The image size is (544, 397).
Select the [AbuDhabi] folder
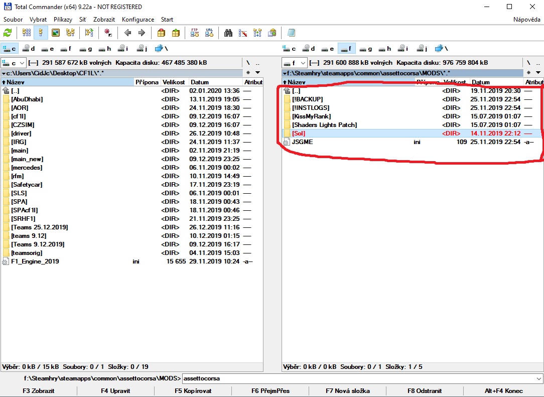(x=131, y=99)
